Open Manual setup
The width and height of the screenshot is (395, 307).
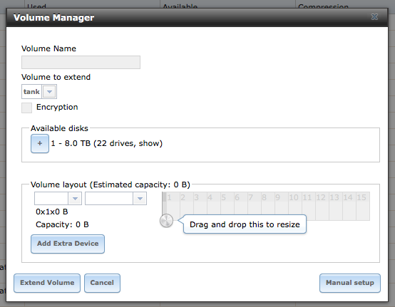(350, 283)
